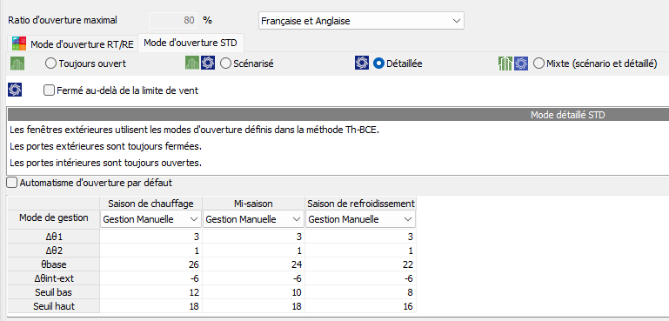Click the green building icon beside Toujours ouvert
Screen dimensions: 669x321
click(x=17, y=64)
